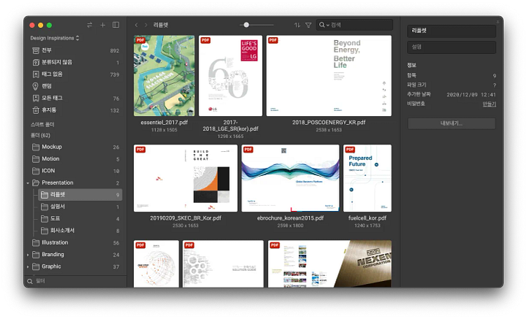Open the search magnifier options
Image resolution: width=527 pixels, height=319 pixels.
pyautogui.click(x=324, y=25)
